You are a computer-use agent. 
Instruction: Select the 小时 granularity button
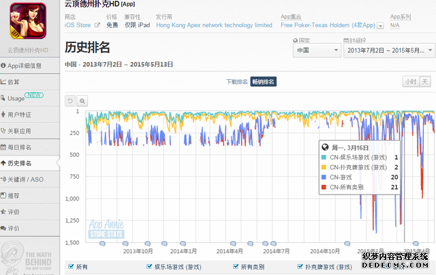[411, 82]
